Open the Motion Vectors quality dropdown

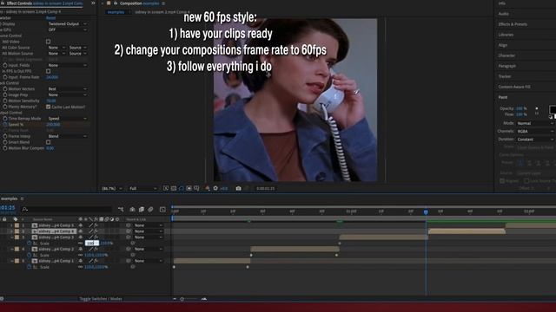[x=67, y=88]
